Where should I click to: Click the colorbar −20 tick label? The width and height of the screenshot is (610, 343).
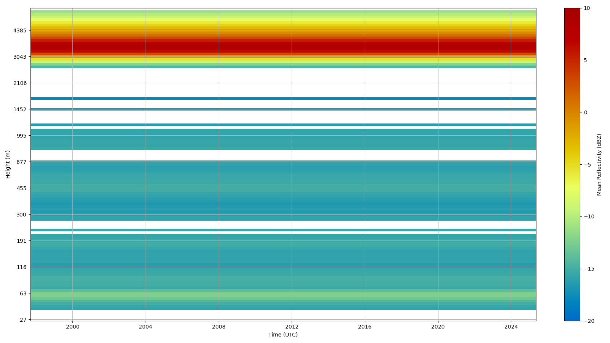click(589, 321)
